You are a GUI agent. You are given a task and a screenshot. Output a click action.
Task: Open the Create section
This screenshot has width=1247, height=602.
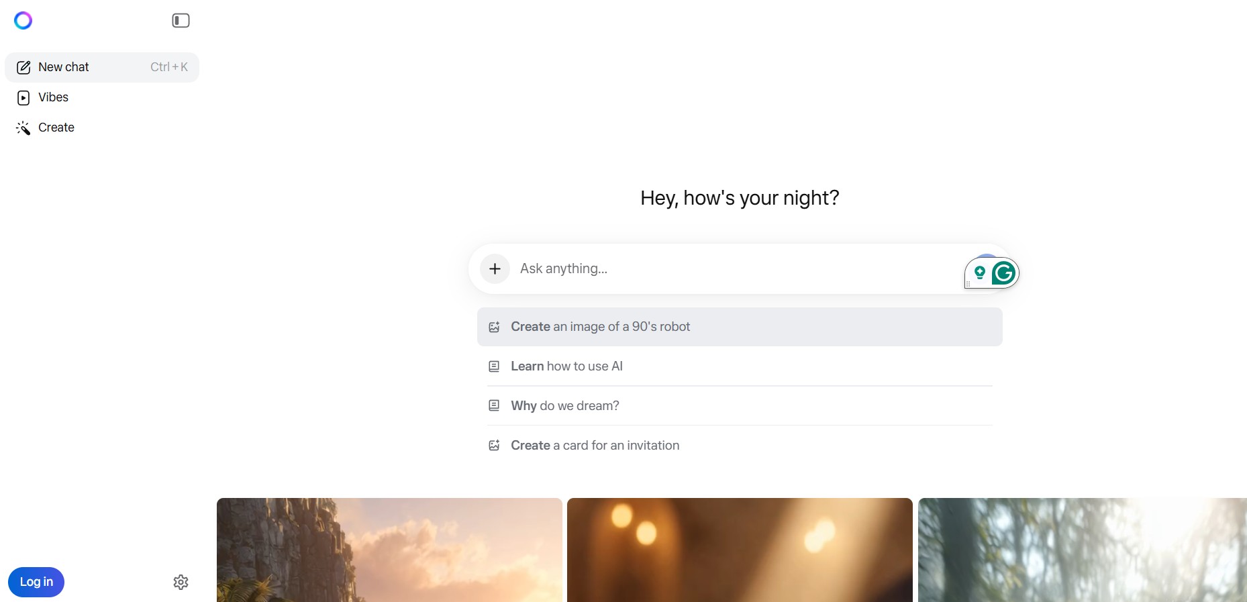(56, 128)
